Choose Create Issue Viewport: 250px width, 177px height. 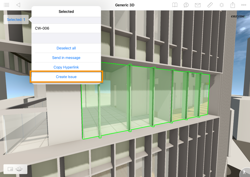coord(66,77)
